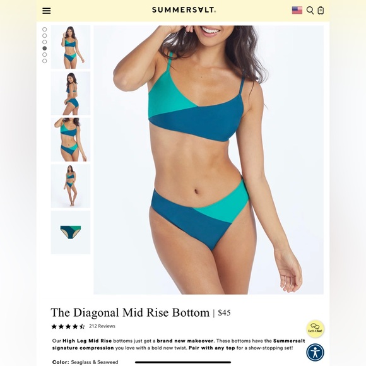This screenshot has height=366, width=366.
Task: Open the 212 Reviews link
Action: tap(102, 326)
